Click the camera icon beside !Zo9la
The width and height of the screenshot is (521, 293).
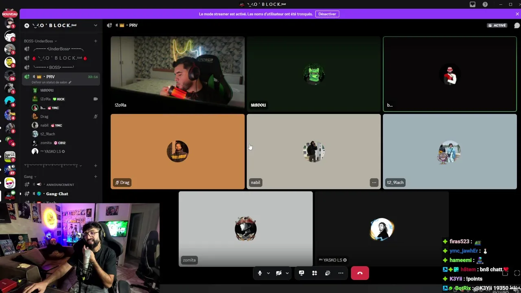[x=96, y=99]
